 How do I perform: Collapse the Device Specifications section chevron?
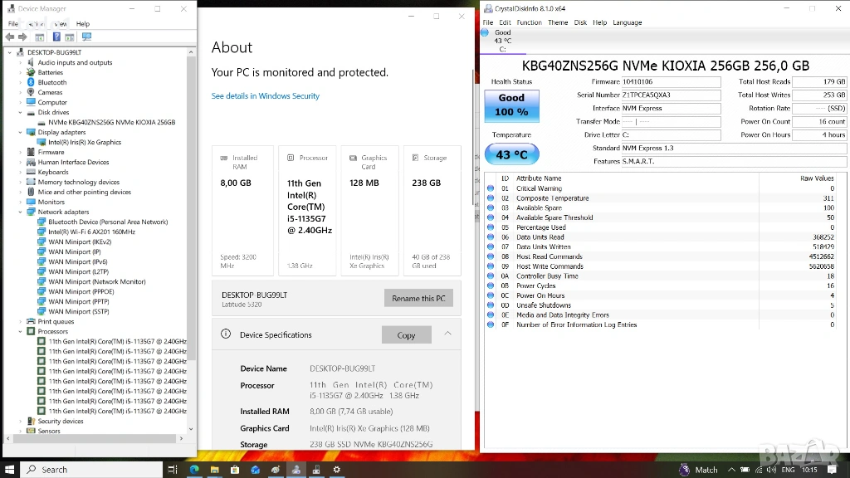447,334
